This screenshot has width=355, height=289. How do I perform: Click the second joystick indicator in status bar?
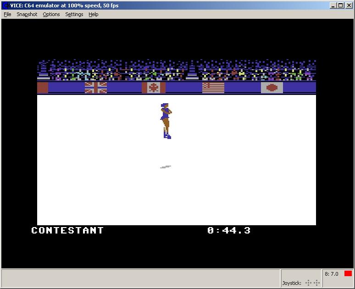coord(316,283)
